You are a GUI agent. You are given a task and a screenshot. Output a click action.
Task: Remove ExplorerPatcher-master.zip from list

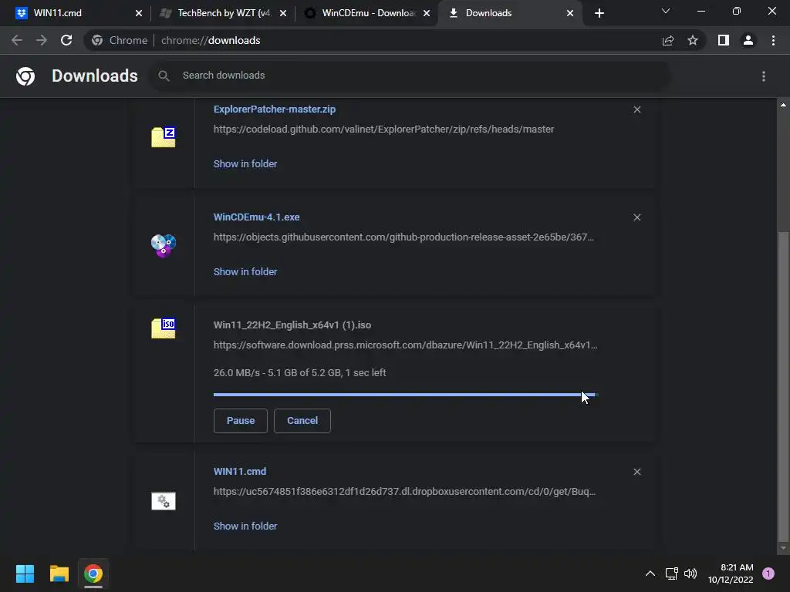click(636, 109)
